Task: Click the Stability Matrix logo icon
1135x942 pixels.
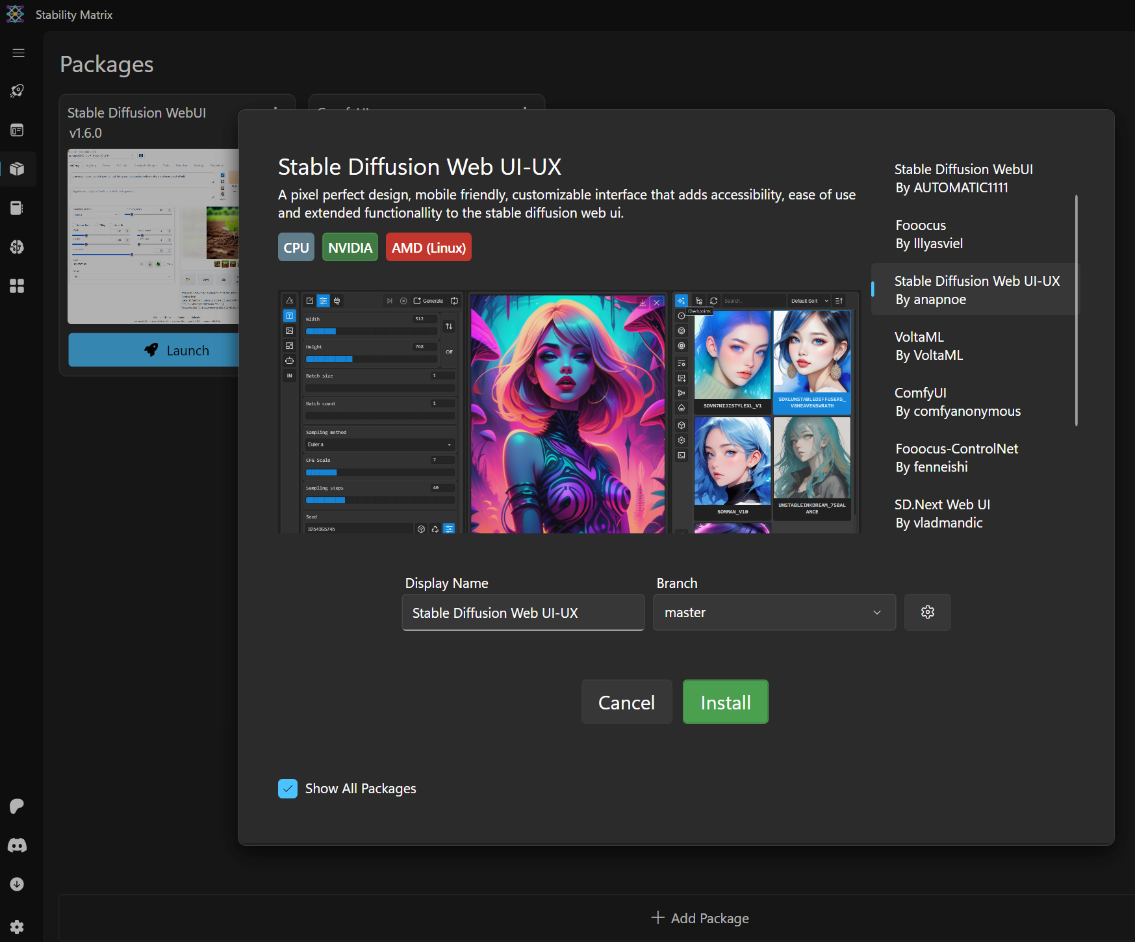Action: click(x=16, y=14)
